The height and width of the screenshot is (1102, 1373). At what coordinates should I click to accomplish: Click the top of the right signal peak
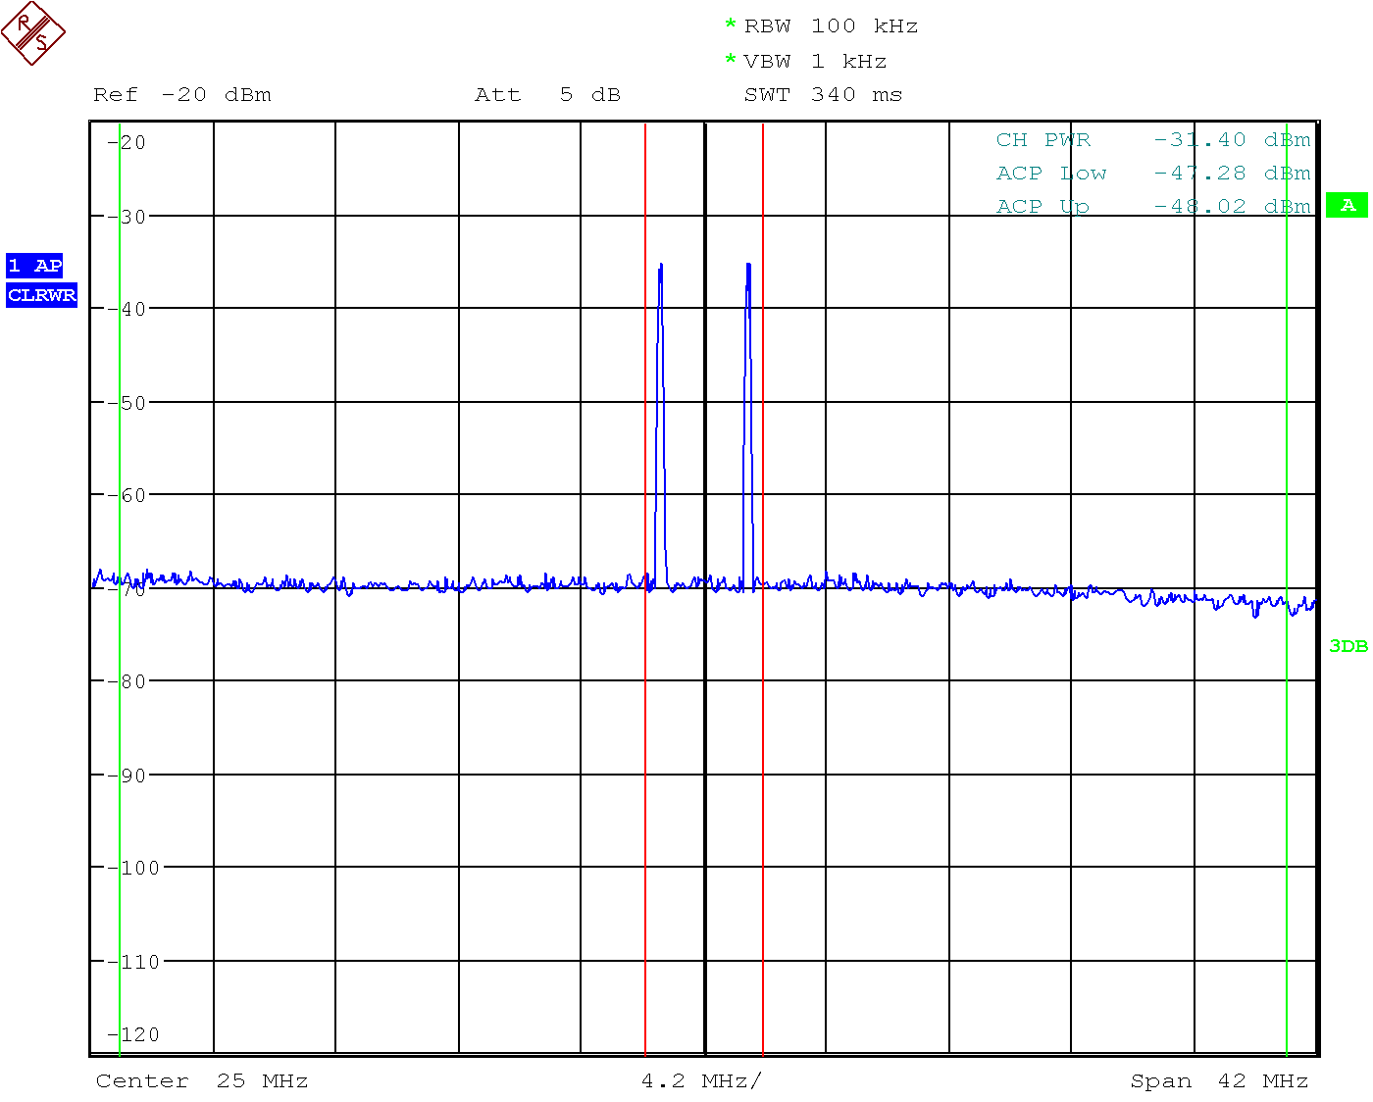(x=748, y=265)
